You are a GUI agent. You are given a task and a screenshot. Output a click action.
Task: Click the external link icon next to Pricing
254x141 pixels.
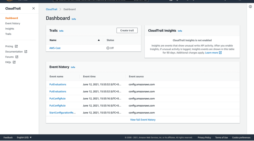(x=16, y=46)
